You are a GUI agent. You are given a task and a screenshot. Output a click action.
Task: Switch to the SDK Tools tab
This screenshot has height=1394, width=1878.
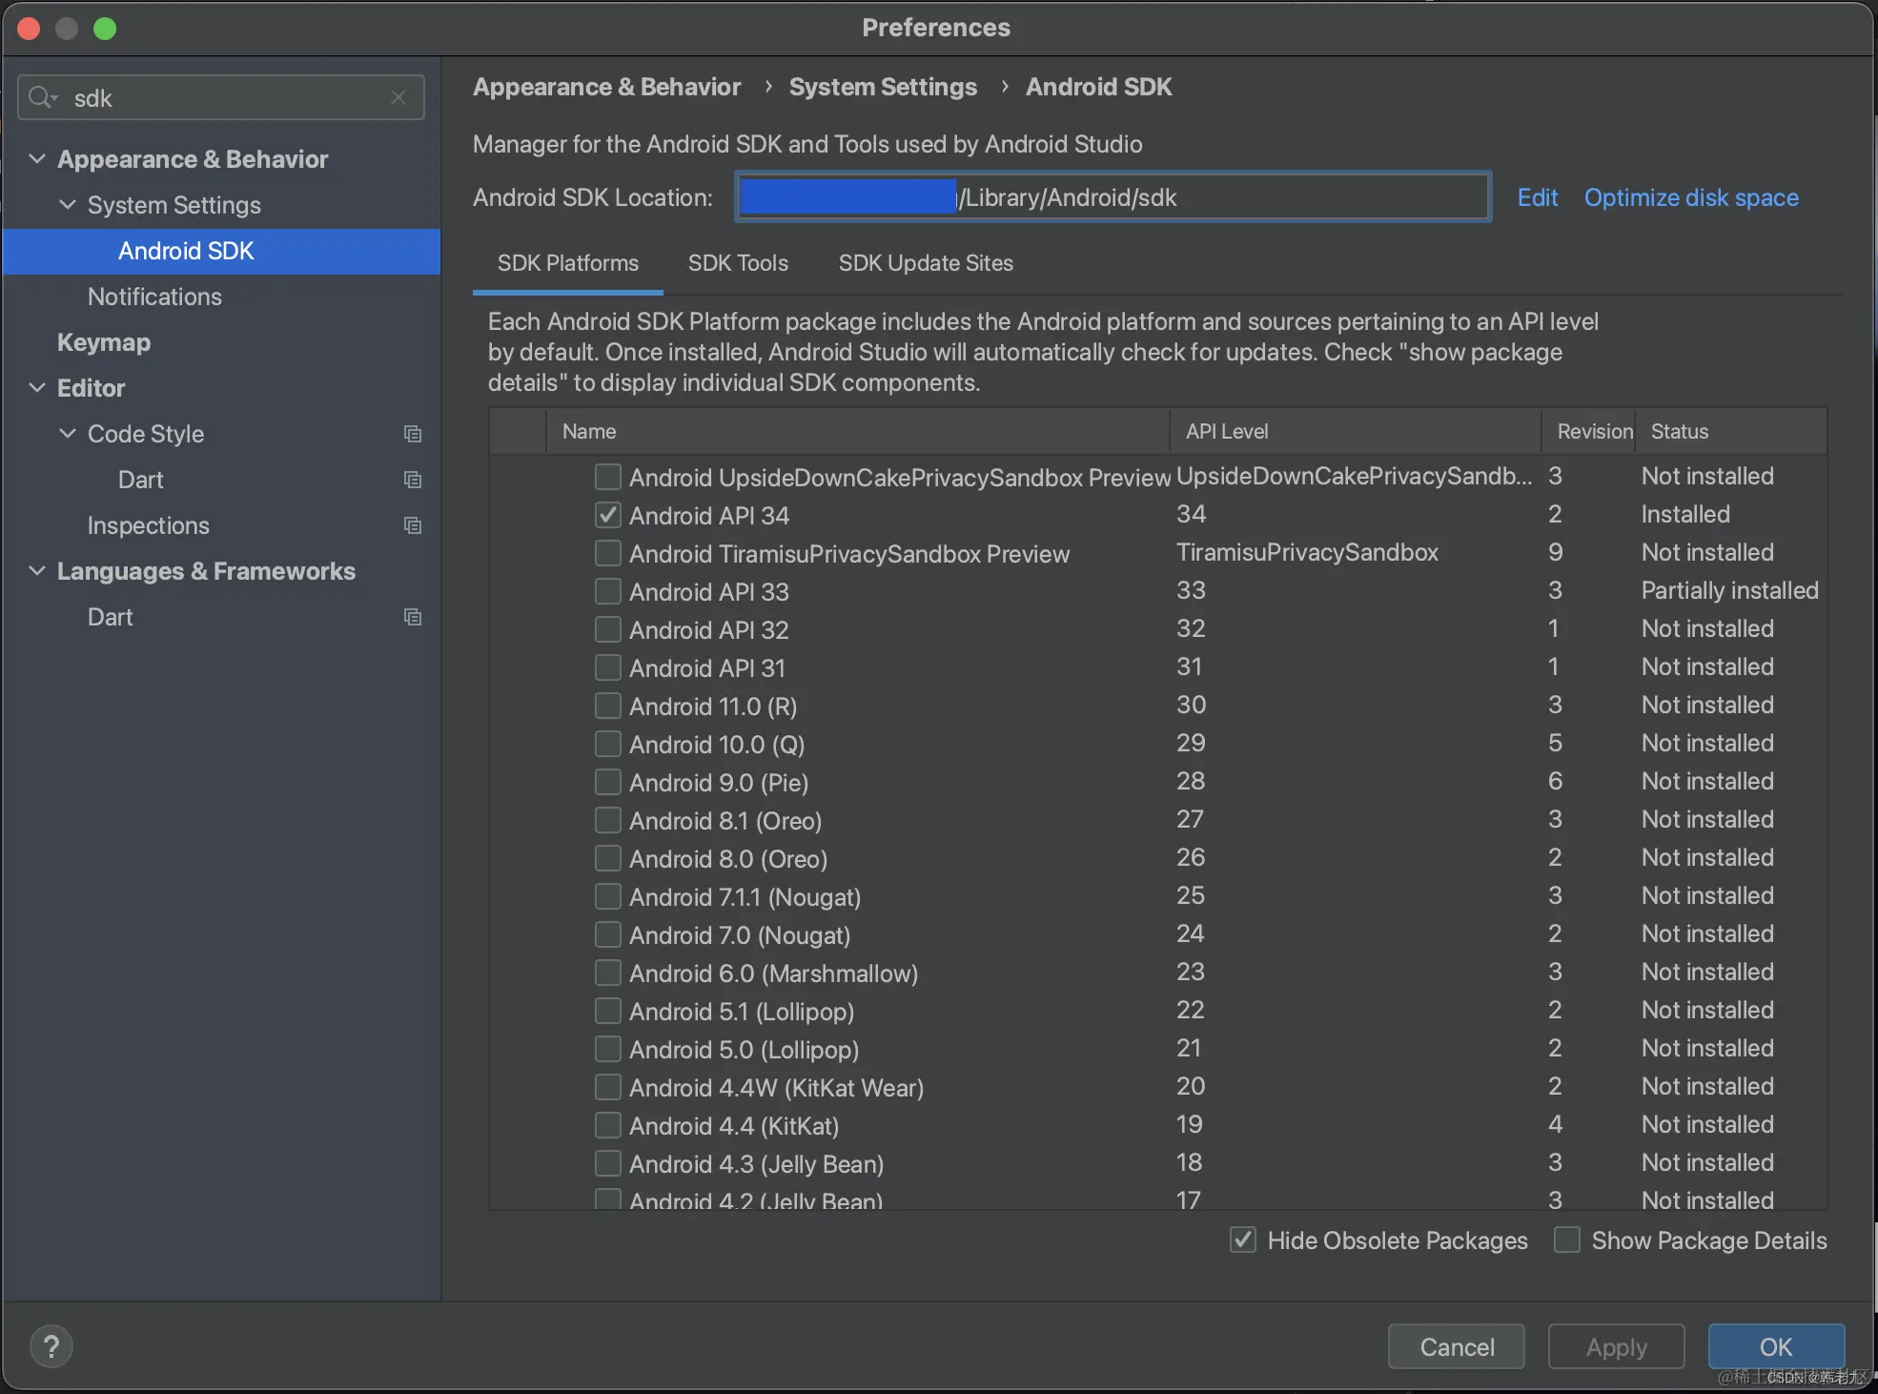click(738, 263)
